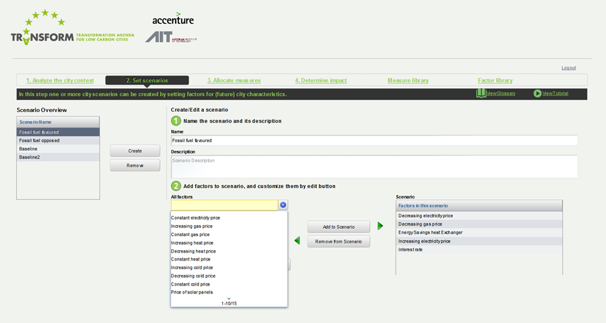Click the Logout link
606x323 pixels.
pos(568,68)
